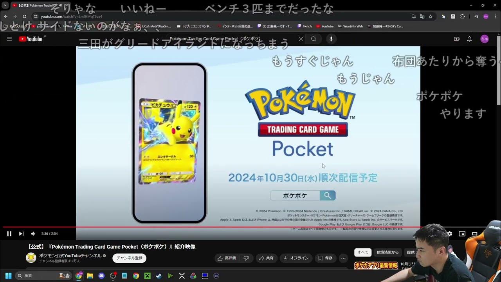Select the 検索結果から filter chip

tap(387, 252)
